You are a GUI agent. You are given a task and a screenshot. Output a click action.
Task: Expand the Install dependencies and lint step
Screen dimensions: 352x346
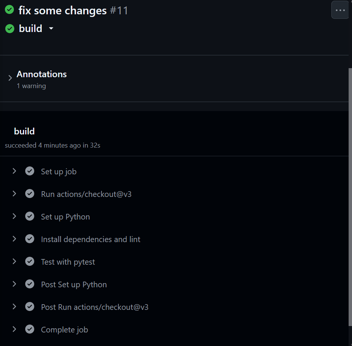(14, 239)
